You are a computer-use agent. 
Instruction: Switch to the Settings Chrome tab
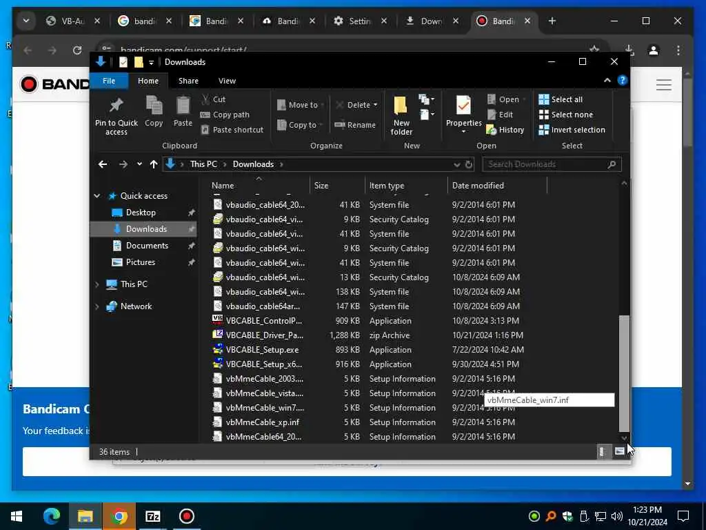tap(360, 21)
